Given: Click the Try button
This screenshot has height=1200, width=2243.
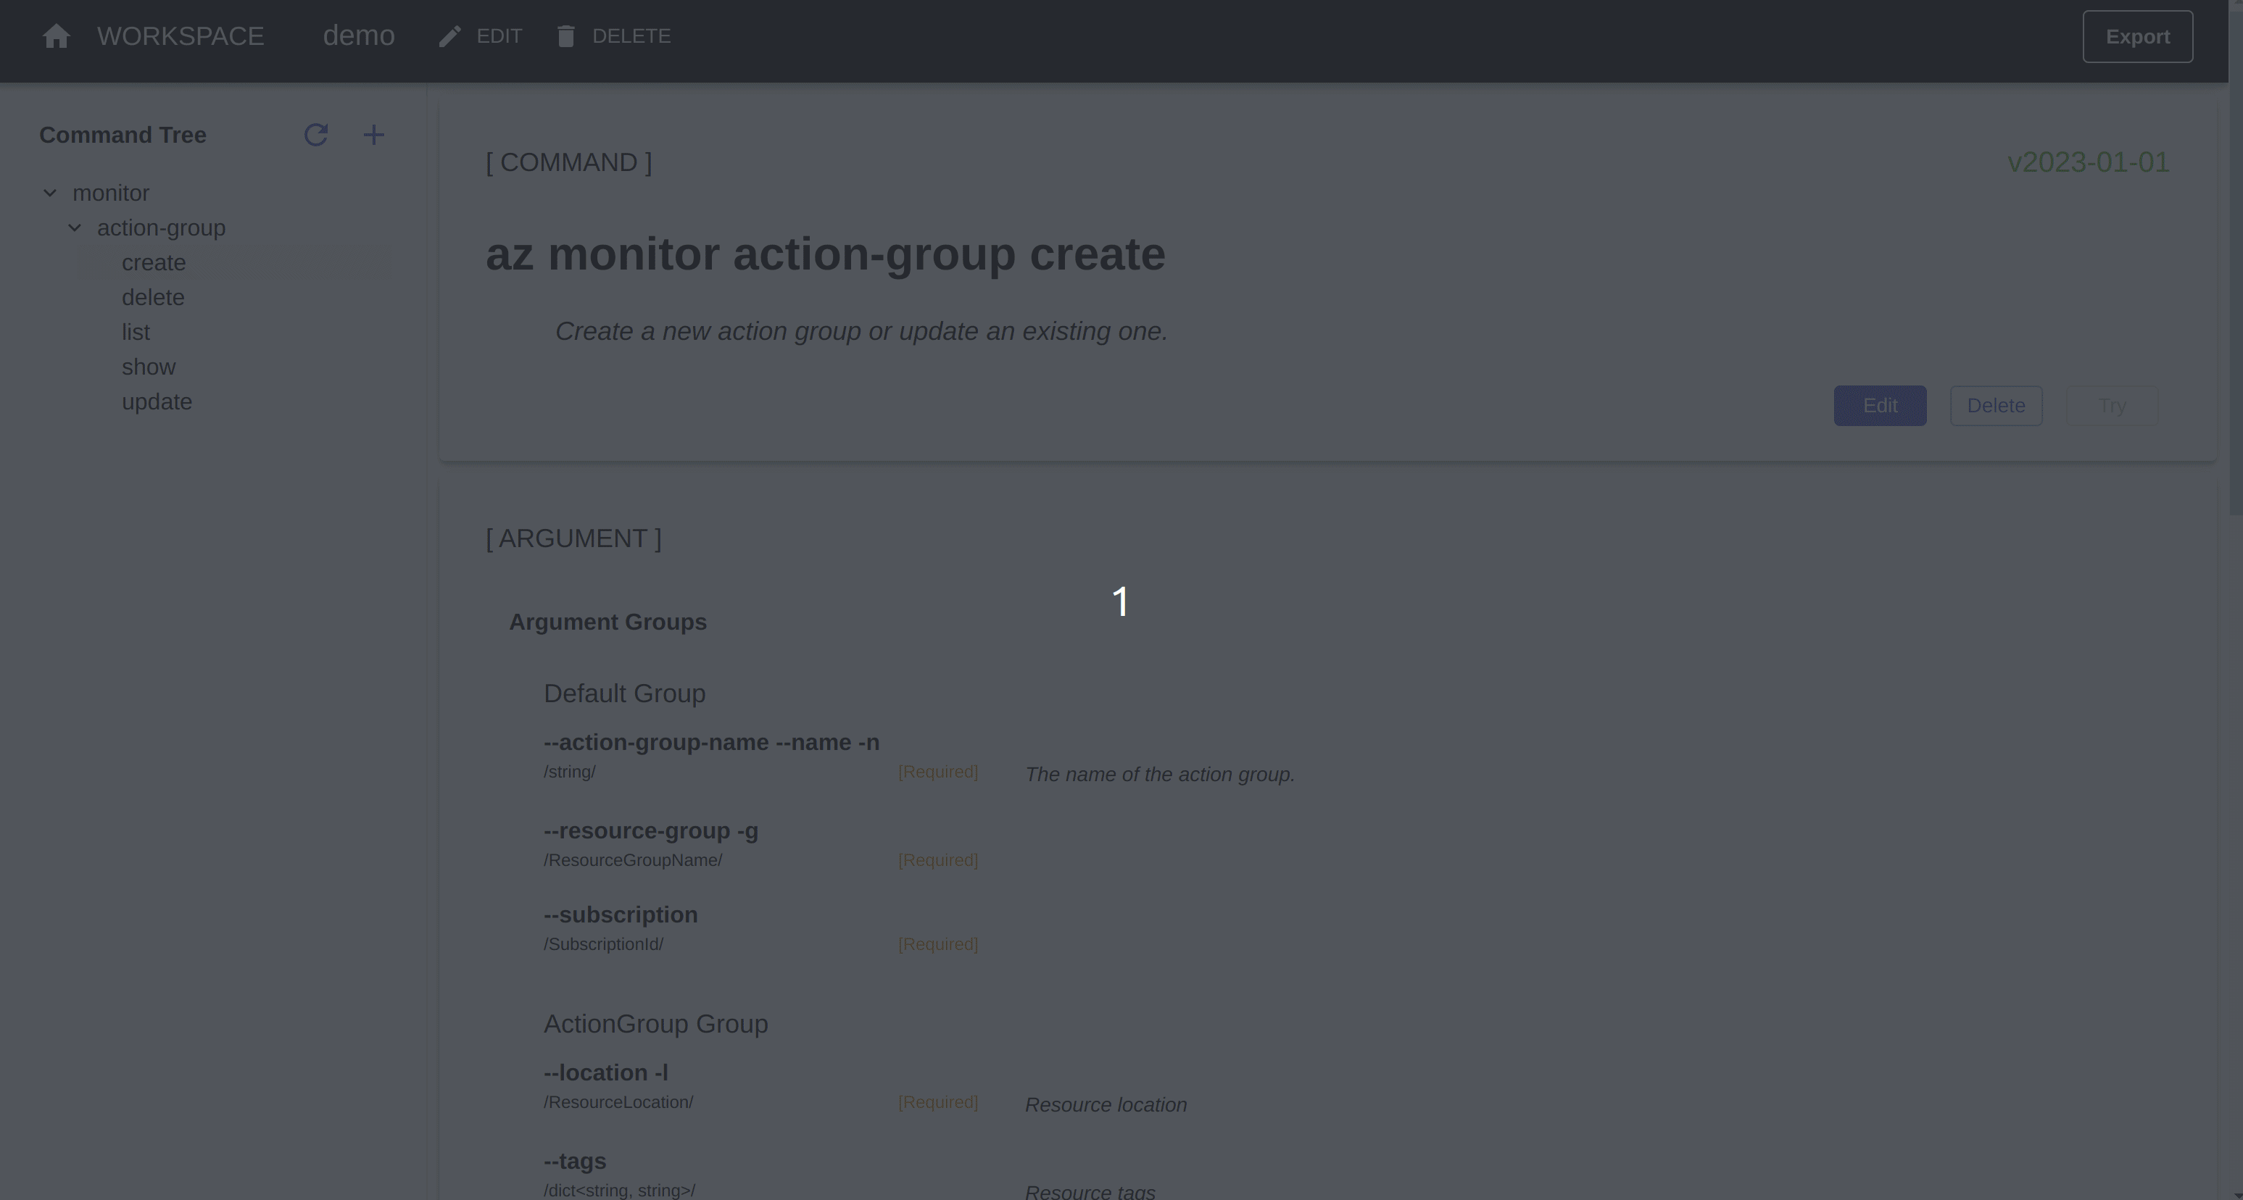Looking at the screenshot, I should click(x=2112, y=406).
